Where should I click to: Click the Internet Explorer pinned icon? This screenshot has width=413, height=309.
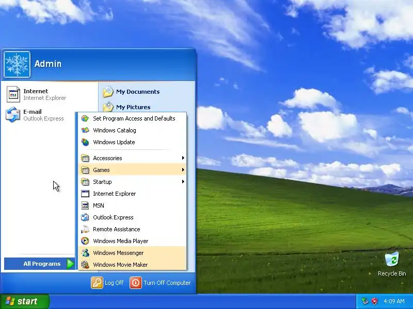pos(13,94)
